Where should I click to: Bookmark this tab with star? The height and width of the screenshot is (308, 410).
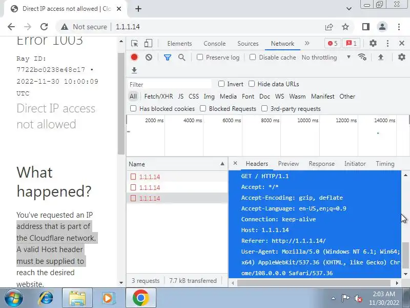(345, 27)
